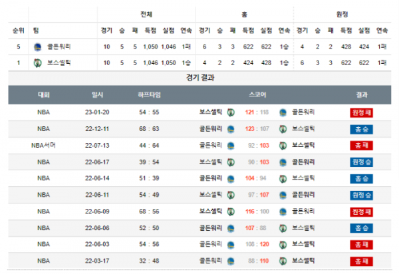
Task: Click the Celtics logo in the NBA서머 22-07-13 row
Action: 283,146
